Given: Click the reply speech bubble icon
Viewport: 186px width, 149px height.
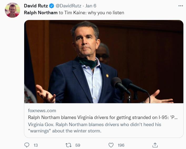Looking at the screenshot, I should pos(27,145).
